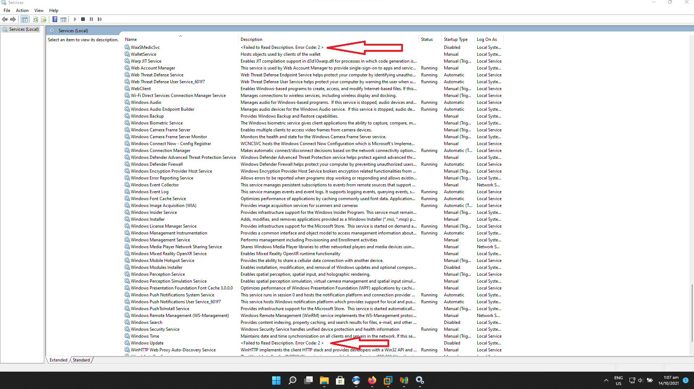Click the gear icon beside Windows Backup
Image resolution: width=694 pixels, height=389 pixels.
coord(127,116)
